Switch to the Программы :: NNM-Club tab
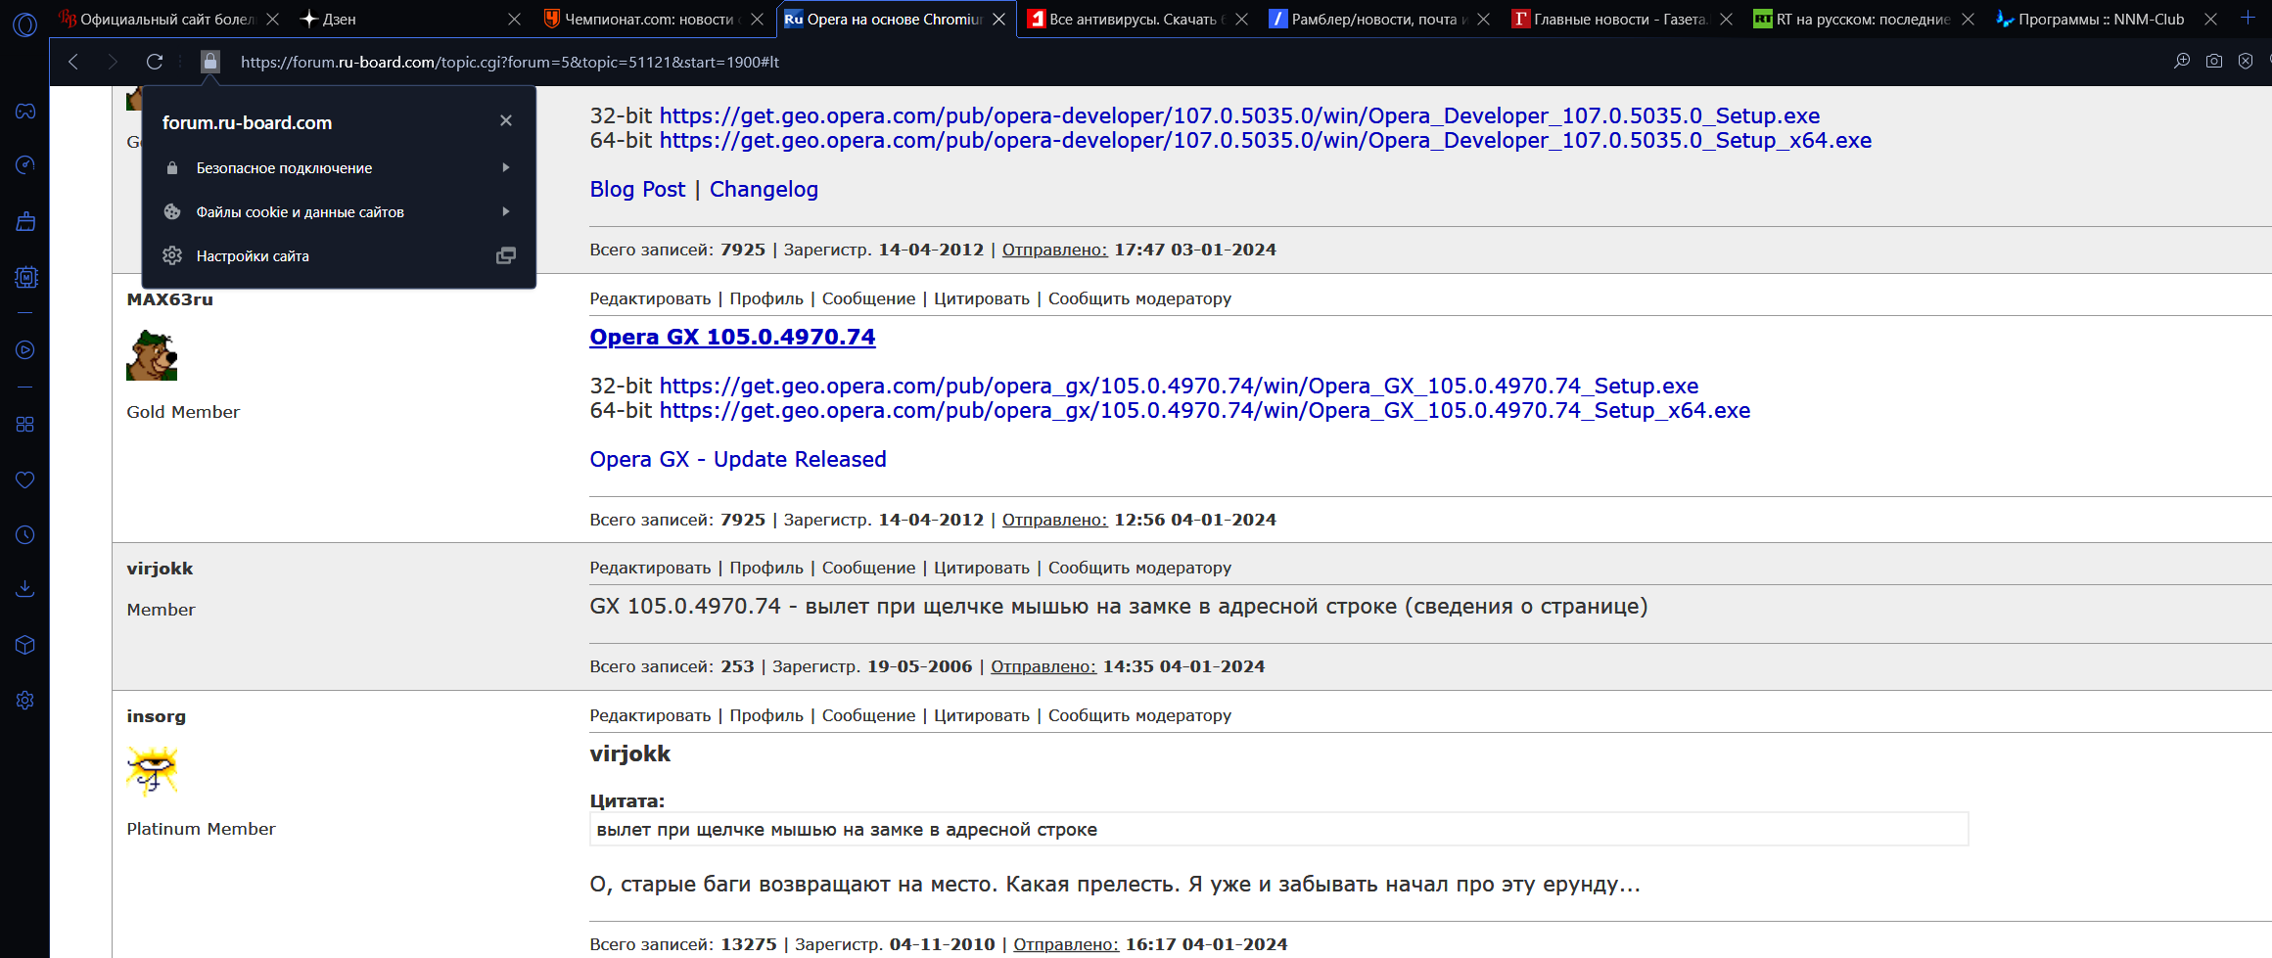 coord(2100,20)
